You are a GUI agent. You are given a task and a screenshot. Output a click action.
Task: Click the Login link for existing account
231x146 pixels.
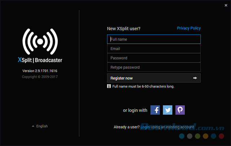145,127
